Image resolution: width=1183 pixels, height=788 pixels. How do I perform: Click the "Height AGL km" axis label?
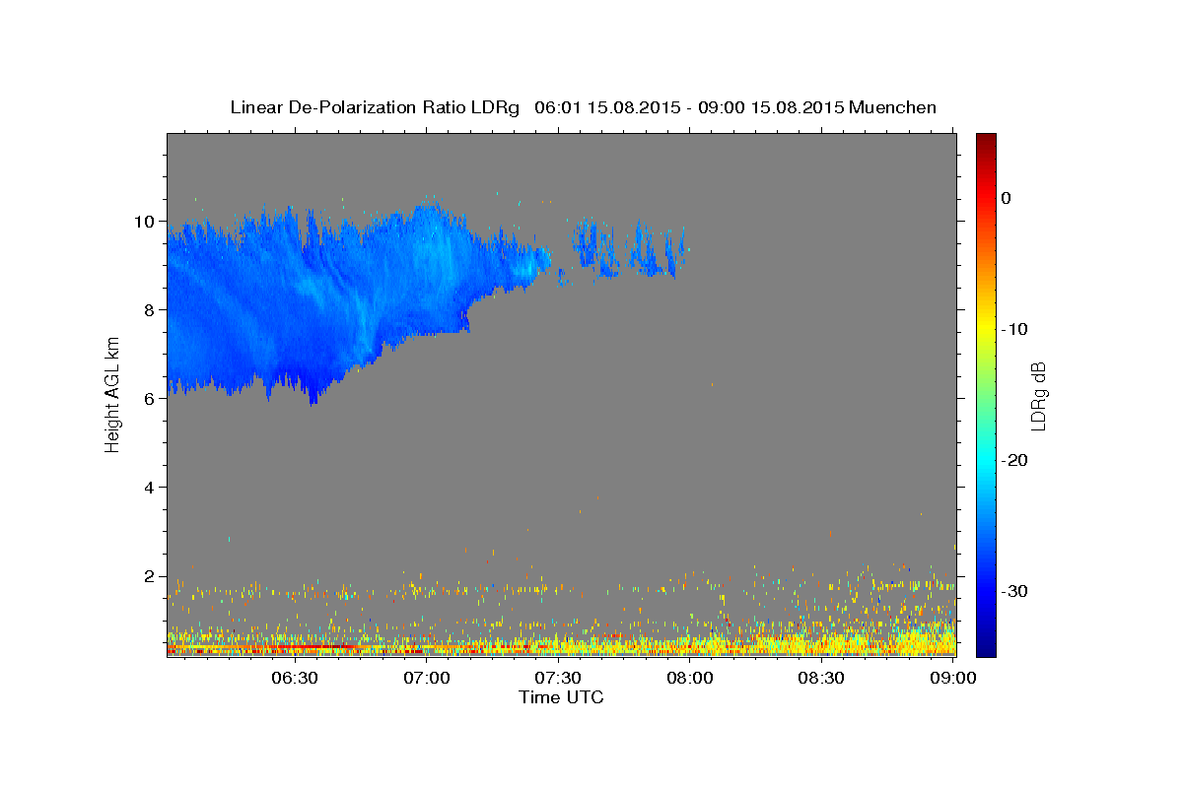click(x=113, y=395)
